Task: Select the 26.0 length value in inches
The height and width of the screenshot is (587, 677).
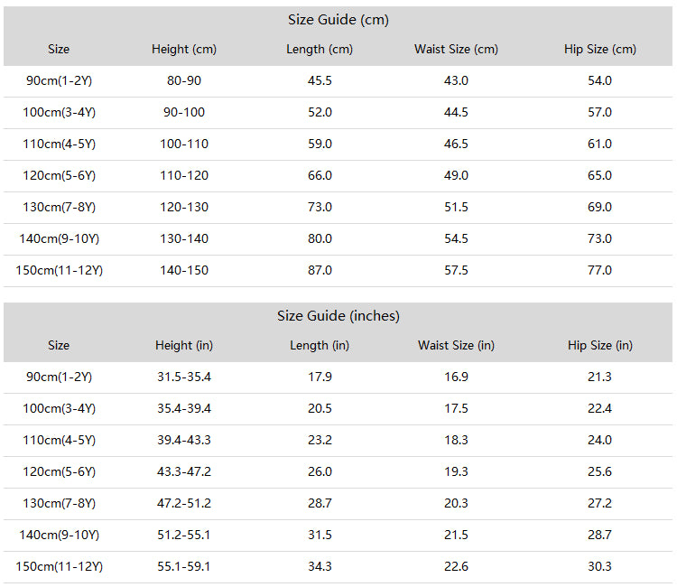Action: (x=320, y=471)
